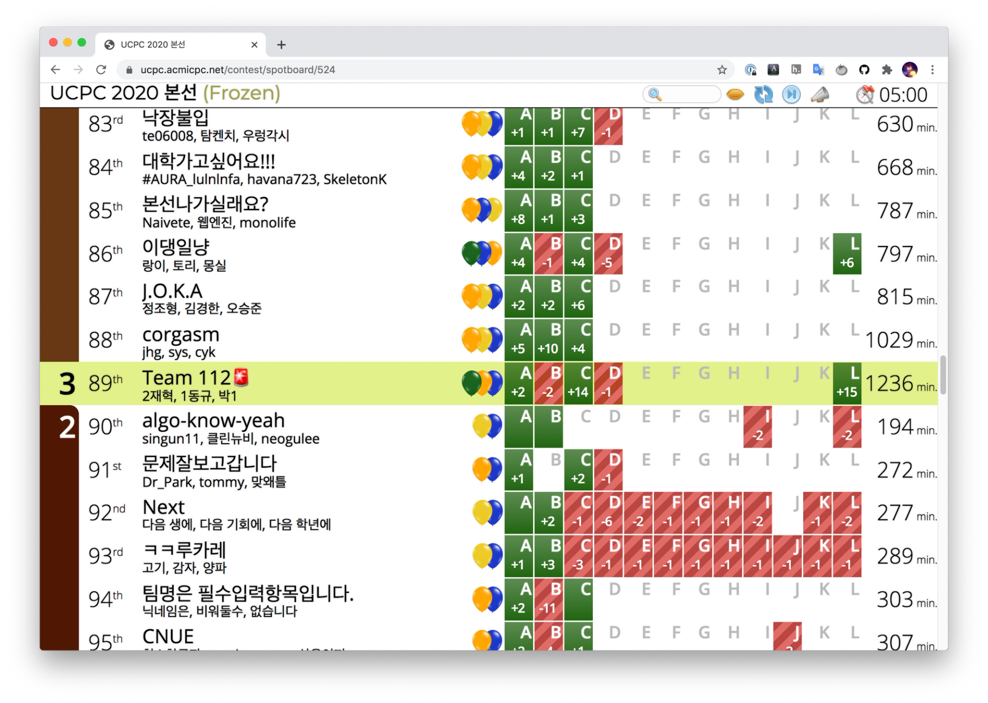Open Chrome's three-dot menu
This screenshot has width=988, height=703.
(x=932, y=70)
